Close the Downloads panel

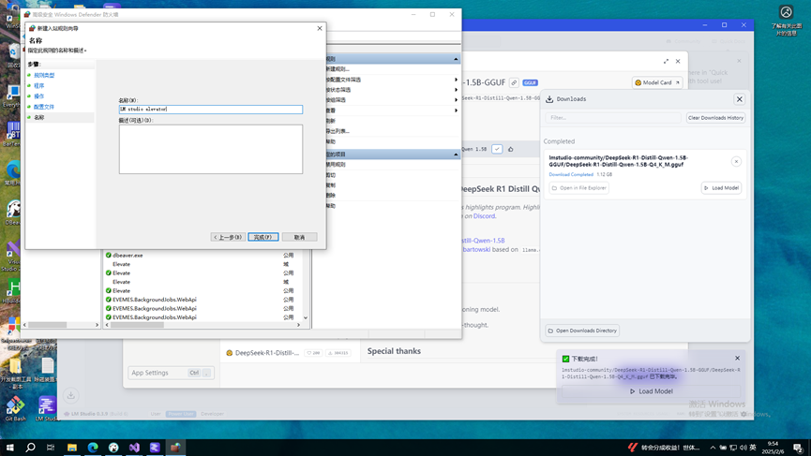tap(739, 99)
